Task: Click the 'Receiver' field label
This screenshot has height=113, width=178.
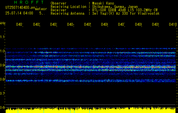Action: tap(59, 10)
